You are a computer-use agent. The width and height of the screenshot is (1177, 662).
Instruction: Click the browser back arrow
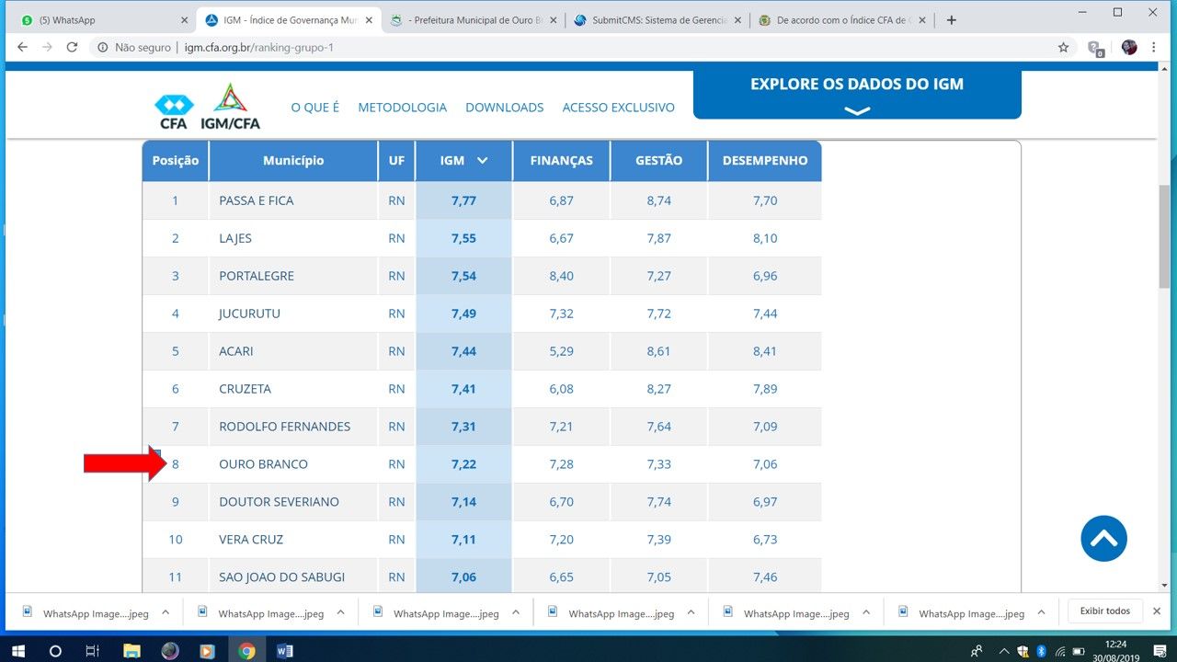22,47
